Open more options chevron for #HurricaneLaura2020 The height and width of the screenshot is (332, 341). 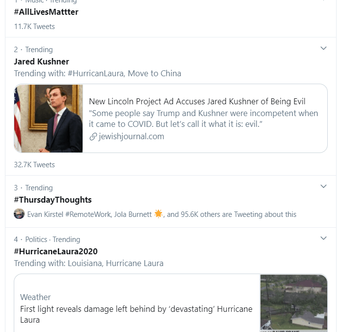pos(323,238)
